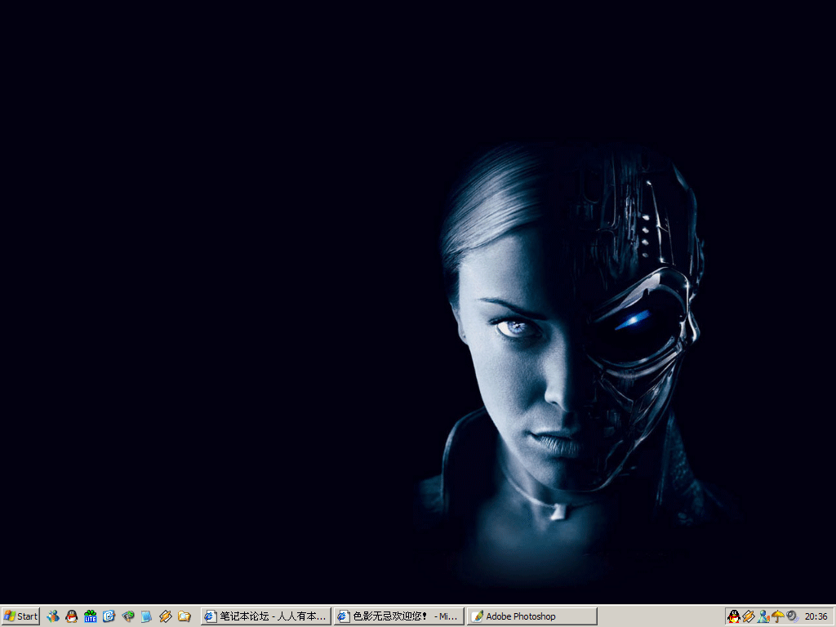Open the green tag quick launch icon

pyautogui.click(x=128, y=616)
